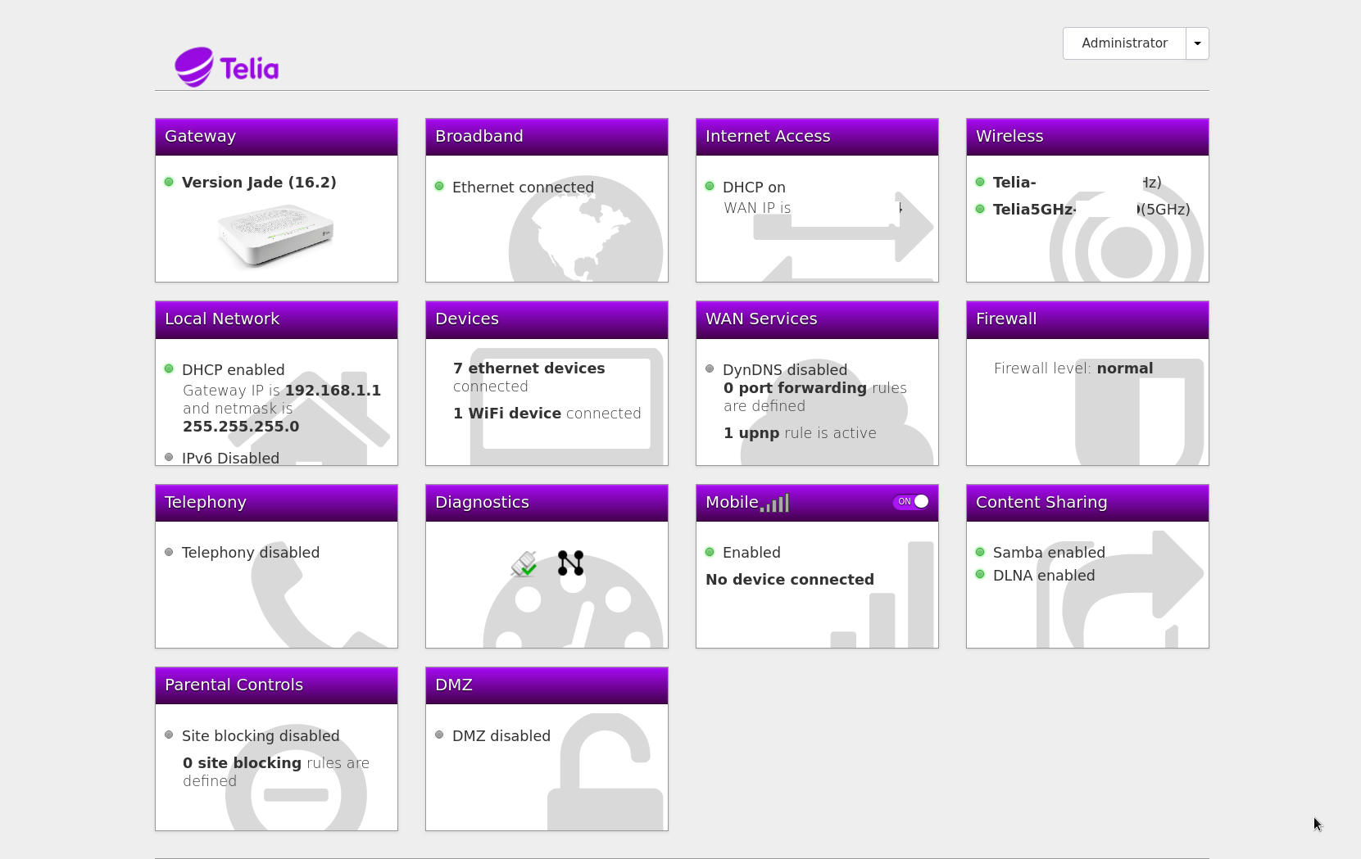Click the gray dot beside Telephony disabled
This screenshot has height=859, width=1361.
click(x=169, y=552)
